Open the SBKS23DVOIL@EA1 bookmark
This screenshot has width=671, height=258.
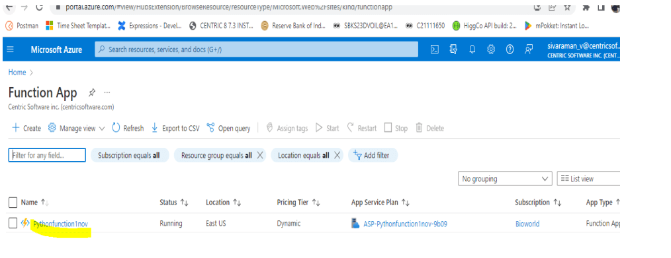tap(365, 26)
